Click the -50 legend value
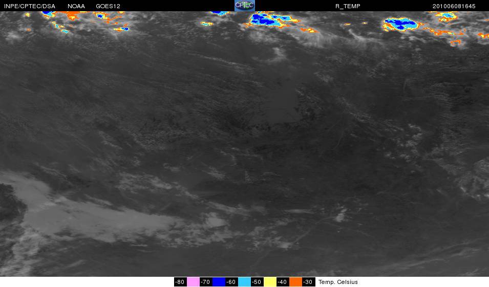489x287 pixels. [257, 282]
